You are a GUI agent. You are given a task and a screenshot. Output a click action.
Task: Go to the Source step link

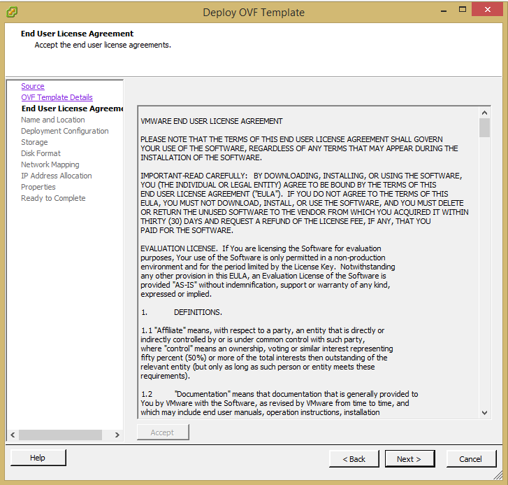pyautogui.click(x=33, y=86)
